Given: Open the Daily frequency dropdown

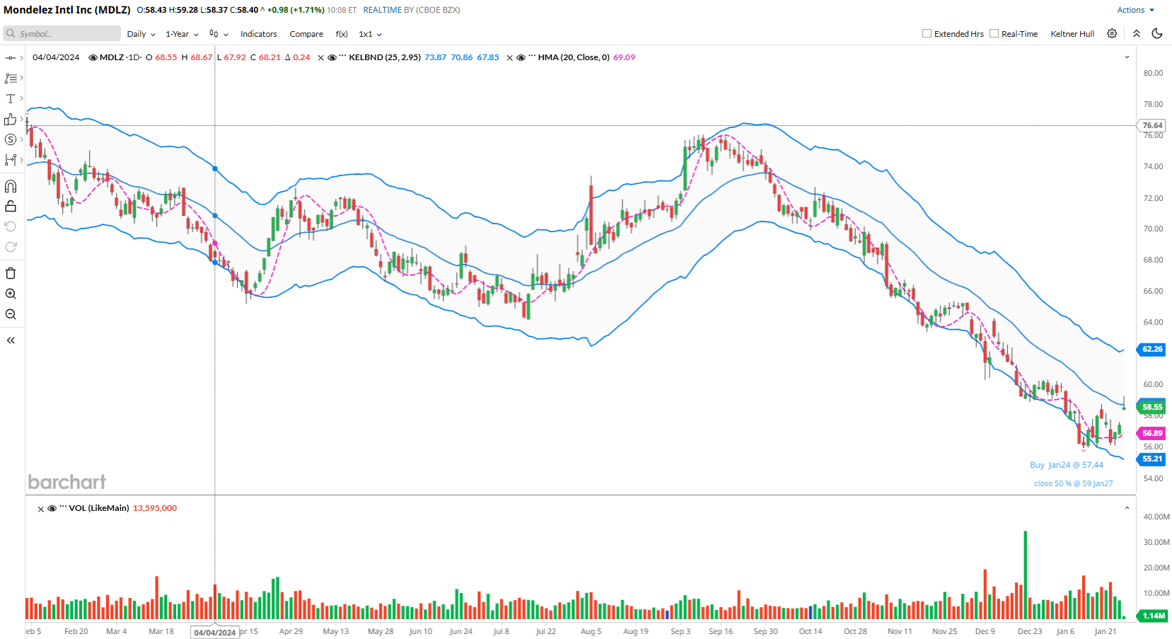Looking at the screenshot, I should 141,34.
